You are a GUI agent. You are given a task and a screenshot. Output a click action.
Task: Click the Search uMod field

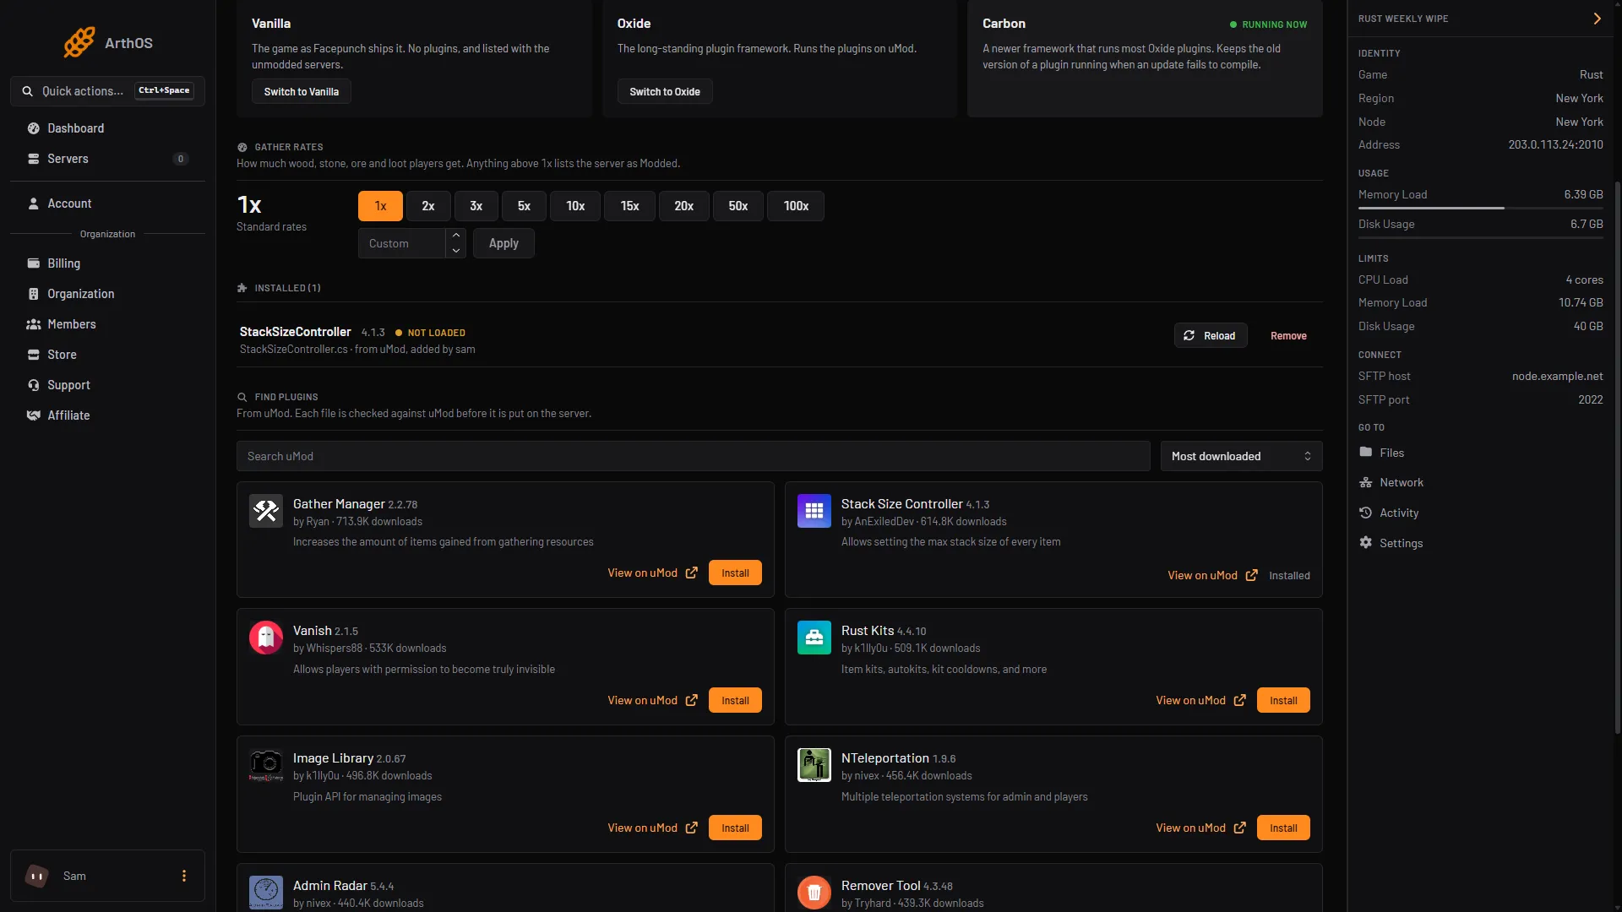693,456
